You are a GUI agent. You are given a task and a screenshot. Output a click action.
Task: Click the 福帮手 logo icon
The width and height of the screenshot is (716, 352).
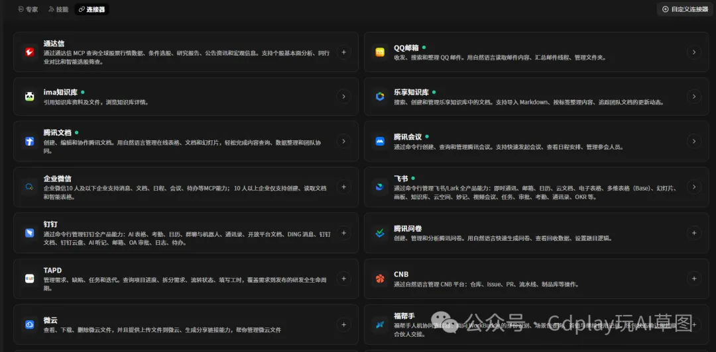380,325
